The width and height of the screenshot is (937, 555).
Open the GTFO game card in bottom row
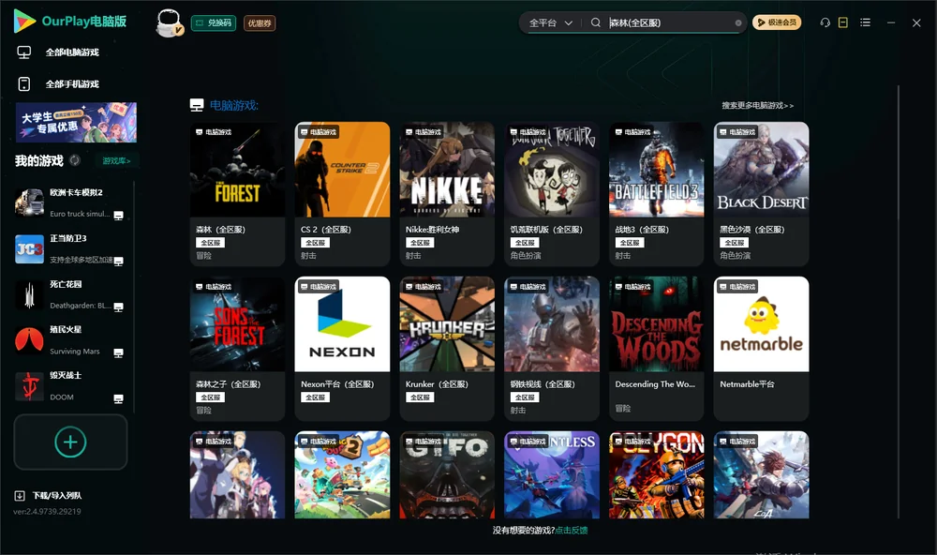tap(447, 475)
